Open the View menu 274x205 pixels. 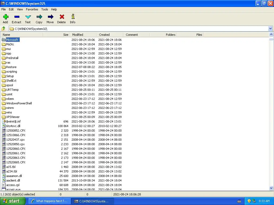tap(20, 9)
